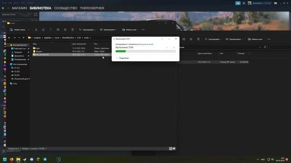
Task: Click the Delete trash icon in mods window
Action: point(72,30)
